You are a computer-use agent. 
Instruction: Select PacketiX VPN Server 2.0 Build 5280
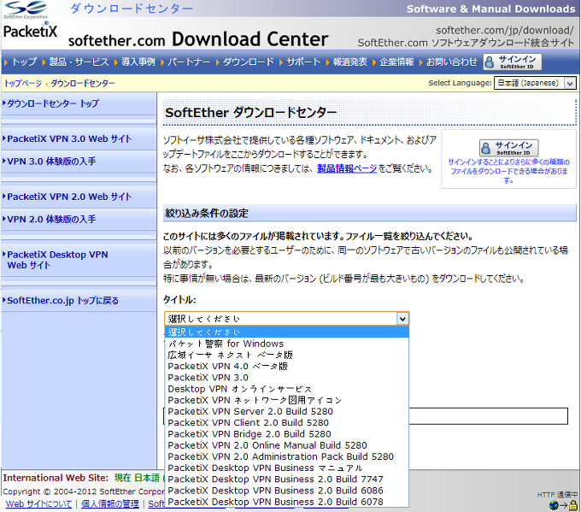click(x=287, y=411)
